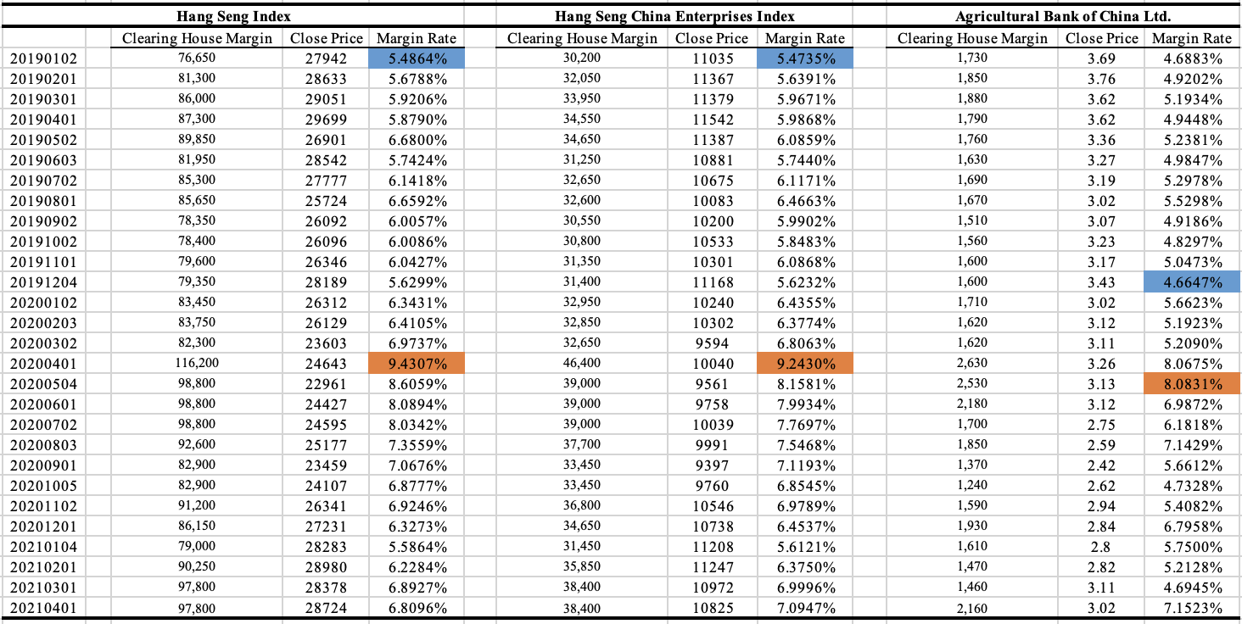The image size is (1242, 624).
Task: Select the date cell 20191204
Action: point(42,282)
